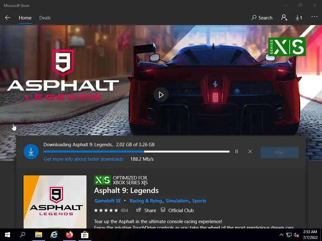Image resolution: width=322 pixels, height=241 pixels.
Task: Open the See more ellipsis menu
Action: [314, 17]
